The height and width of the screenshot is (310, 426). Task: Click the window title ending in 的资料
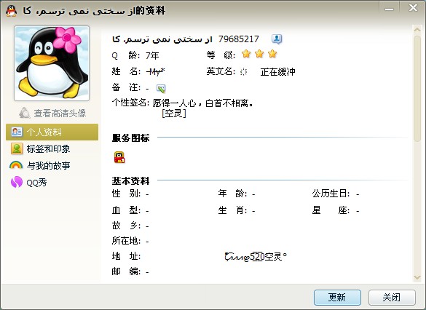[x=94, y=11]
